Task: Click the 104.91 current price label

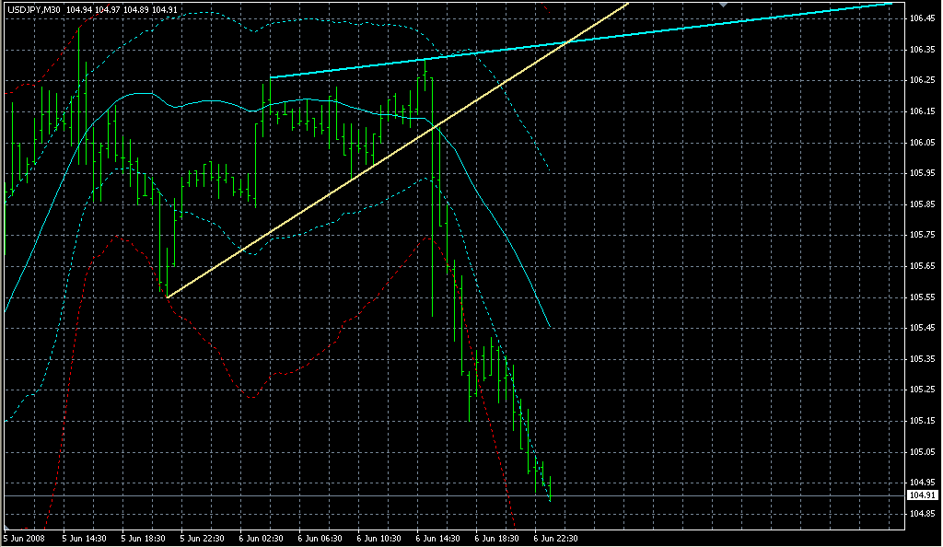Action: point(922,495)
